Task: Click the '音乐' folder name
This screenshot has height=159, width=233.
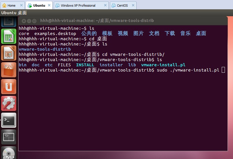Action: click(x=185, y=33)
